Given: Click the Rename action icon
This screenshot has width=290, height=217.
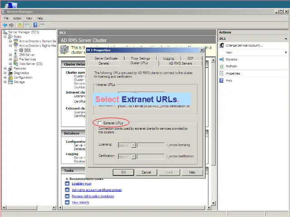Looking at the screenshot, I should [x=222, y=59].
